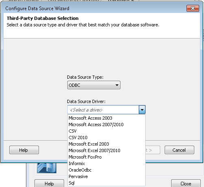The width and height of the screenshot is (204, 187).
Task: Pick the CSV 2010 driver
Action: tap(106, 138)
